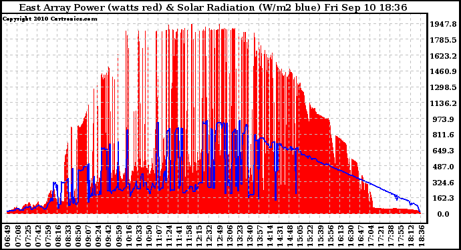
Task: Click the 07:08 time label
Action: pos(17,236)
